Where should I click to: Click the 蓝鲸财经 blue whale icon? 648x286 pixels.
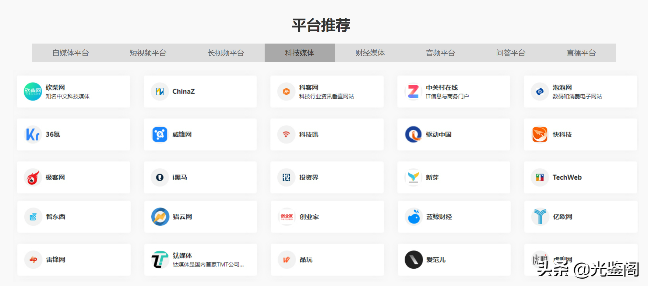click(414, 217)
